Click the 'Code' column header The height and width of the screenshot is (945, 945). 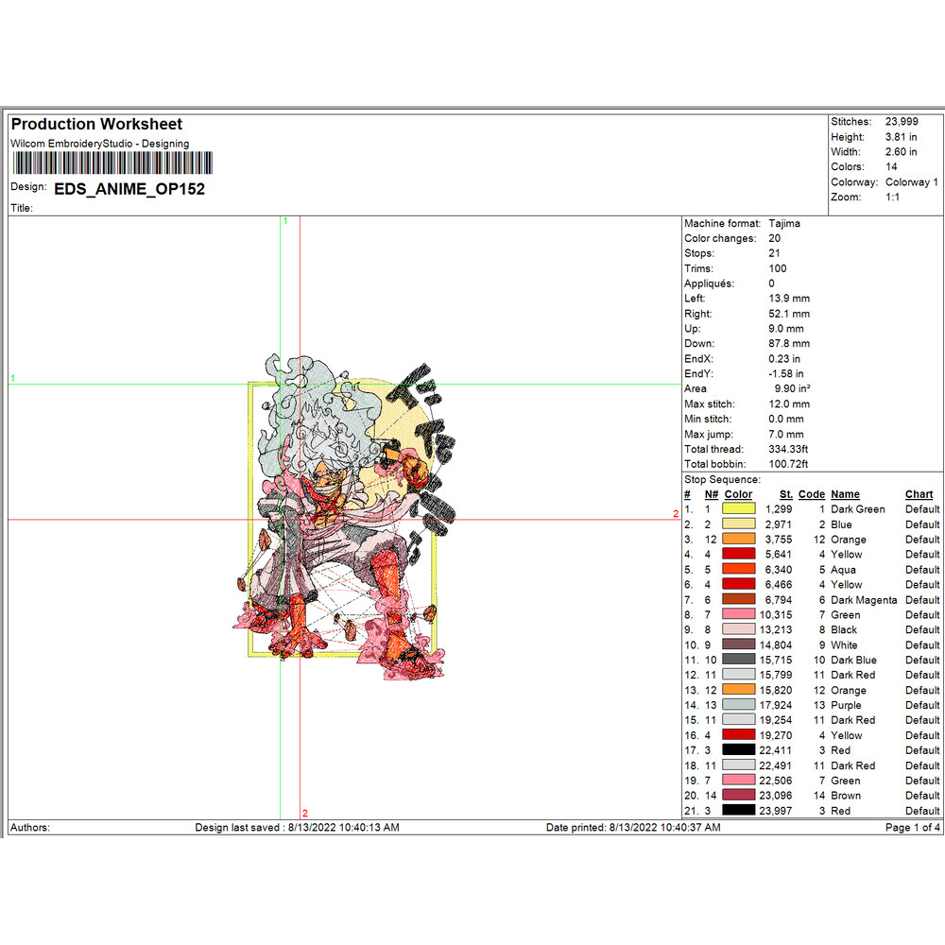pyautogui.click(x=811, y=494)
